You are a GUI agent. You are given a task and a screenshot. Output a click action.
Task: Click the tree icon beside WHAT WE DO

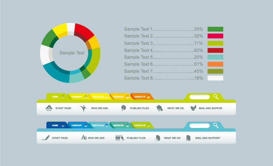[x=160, y=108]
